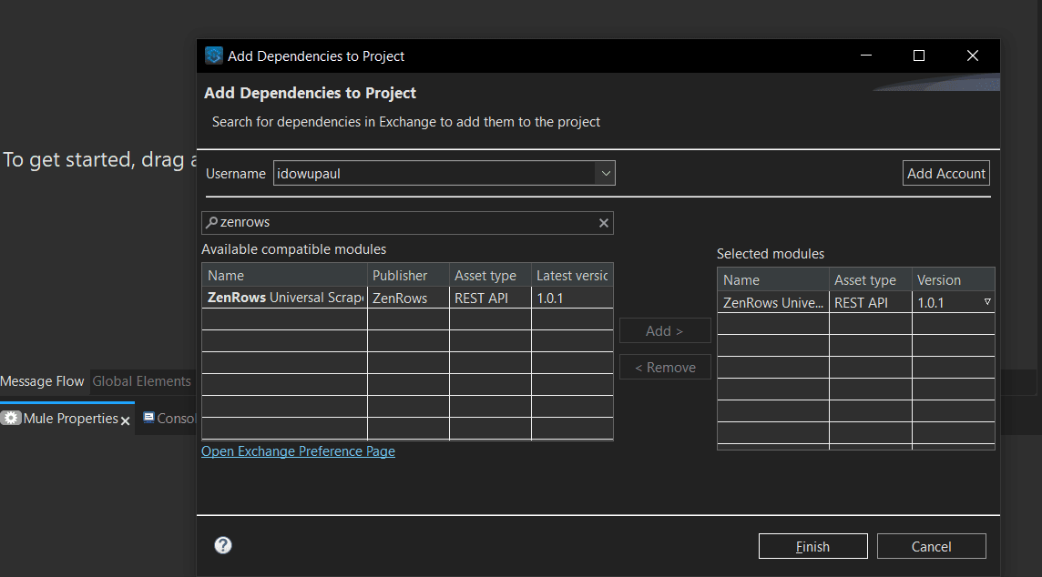Click the Mule Properties gear icon
This screenshot has height=577, width=1042.
(11, 419)
